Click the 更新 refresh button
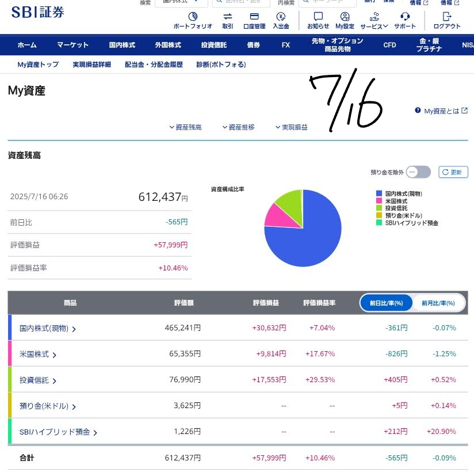Image resolution: width=474 pixels, height=476 pixels. coord(453,172)
